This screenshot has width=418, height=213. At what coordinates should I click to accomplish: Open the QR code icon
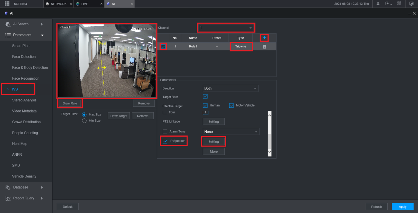399,4
